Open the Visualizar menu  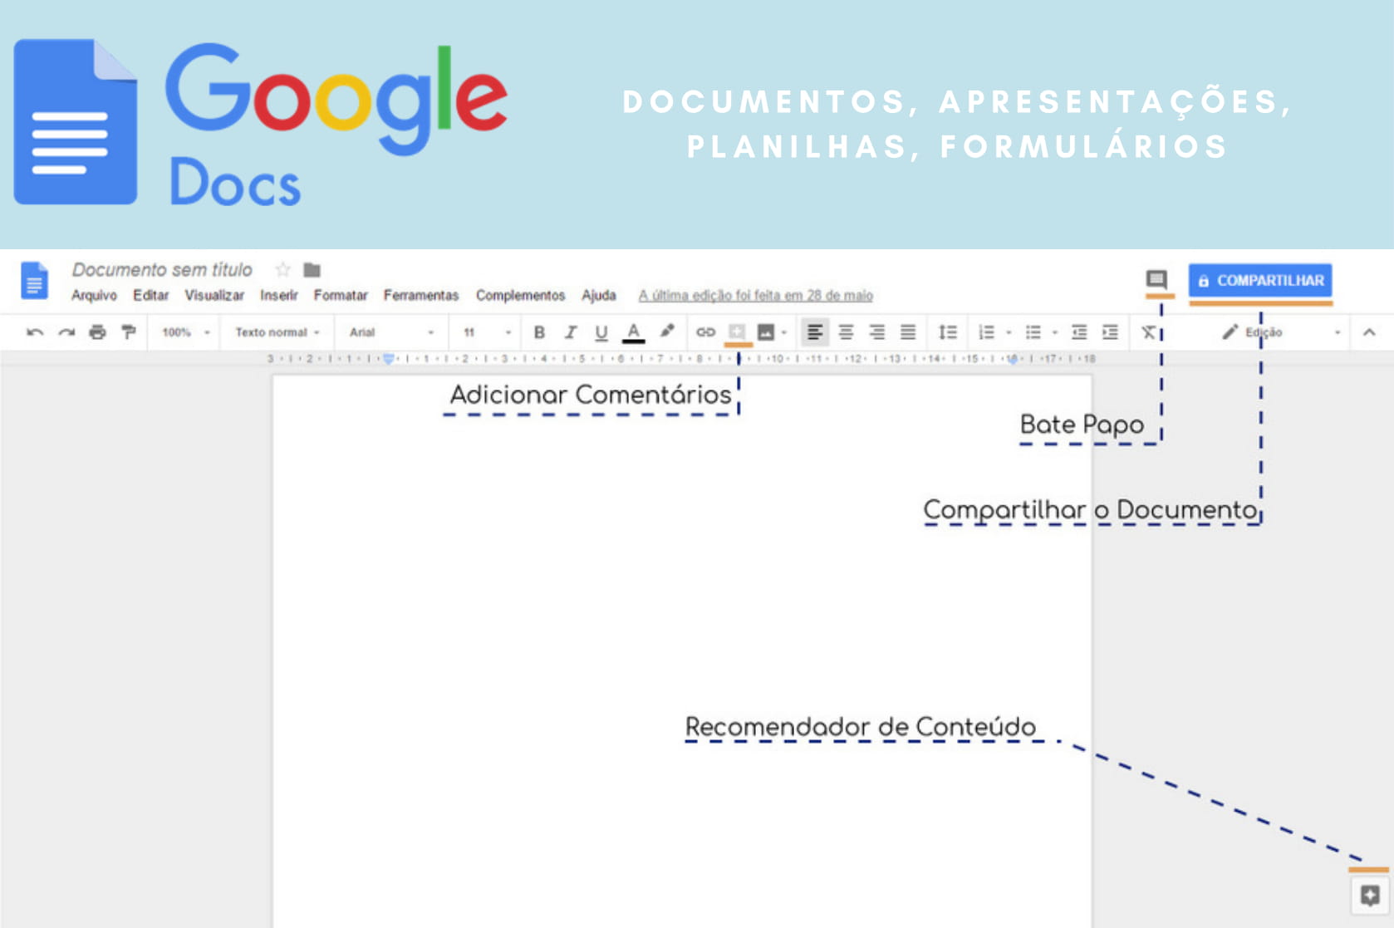[x=214, y=295]
